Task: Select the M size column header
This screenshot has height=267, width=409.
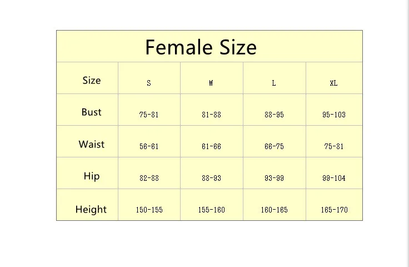Action: pos(211,83)
